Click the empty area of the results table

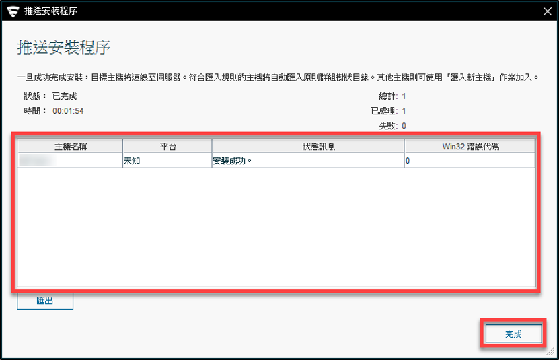point(276,229)
